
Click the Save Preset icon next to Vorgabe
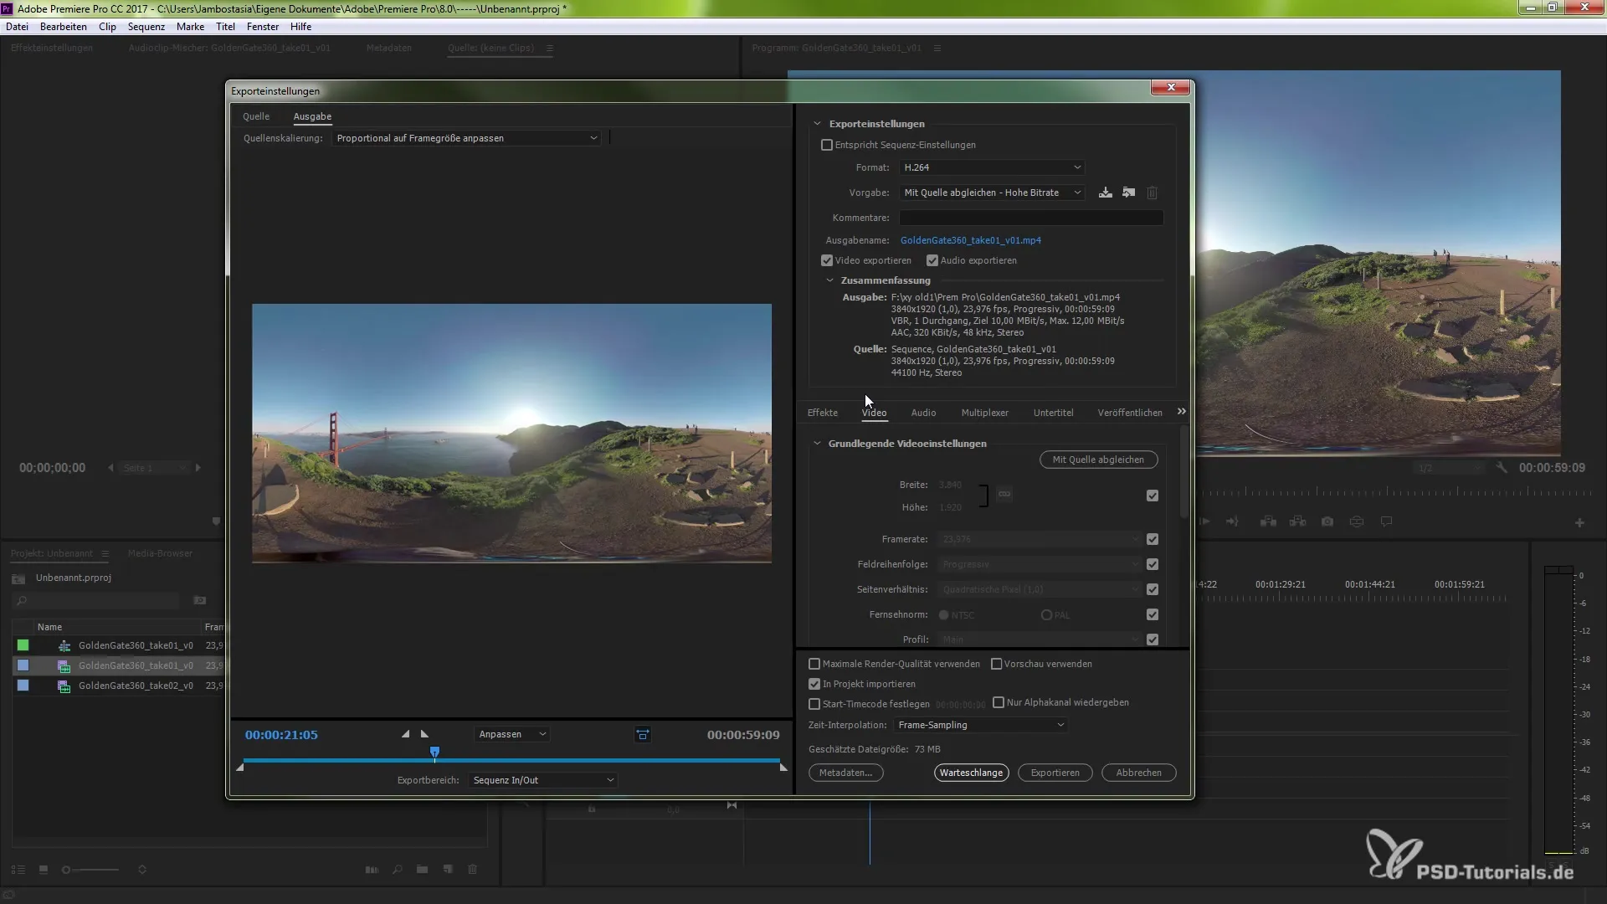(1106, 193)
